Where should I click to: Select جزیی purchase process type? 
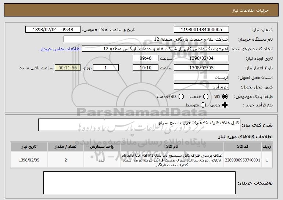(x=225, y=105)
